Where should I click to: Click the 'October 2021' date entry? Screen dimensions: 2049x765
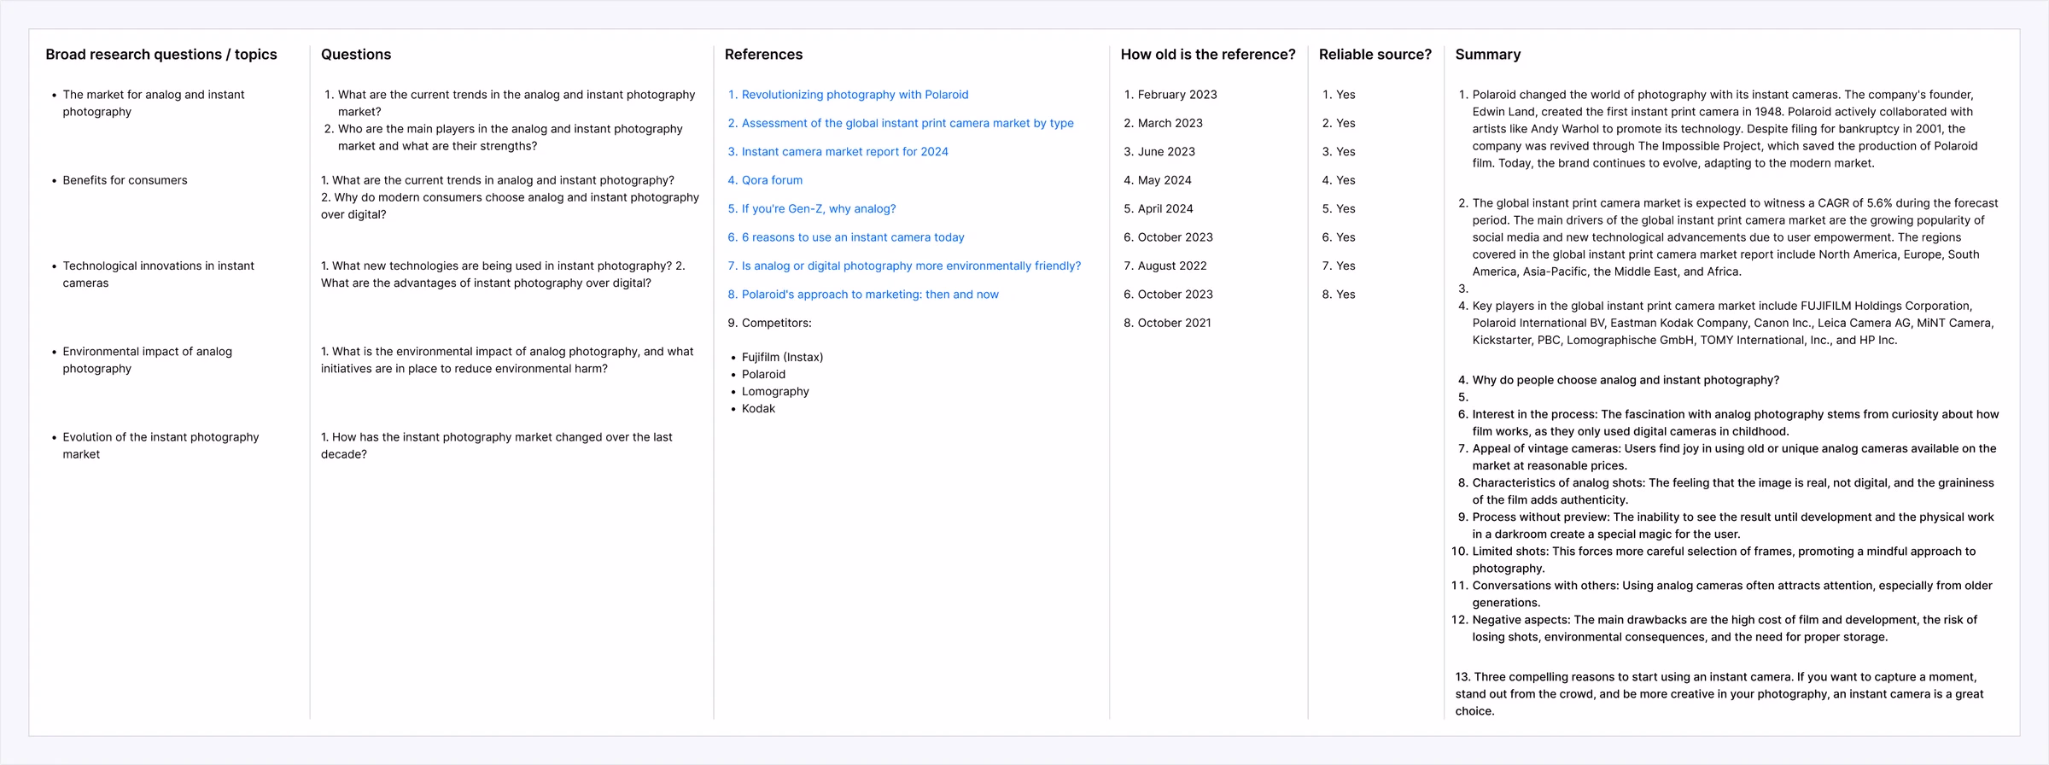coord(1174,323)
